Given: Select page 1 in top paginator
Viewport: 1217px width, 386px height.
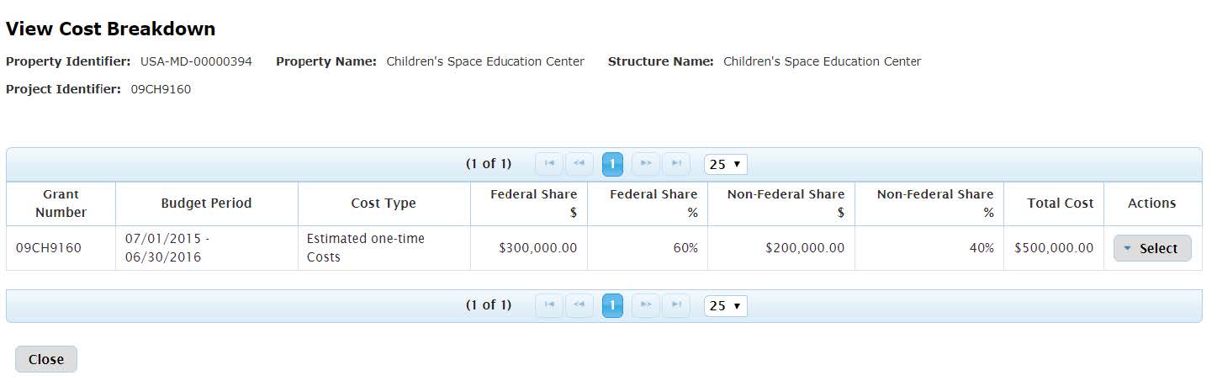Looking at the screenshot, I should pos(612,164).
